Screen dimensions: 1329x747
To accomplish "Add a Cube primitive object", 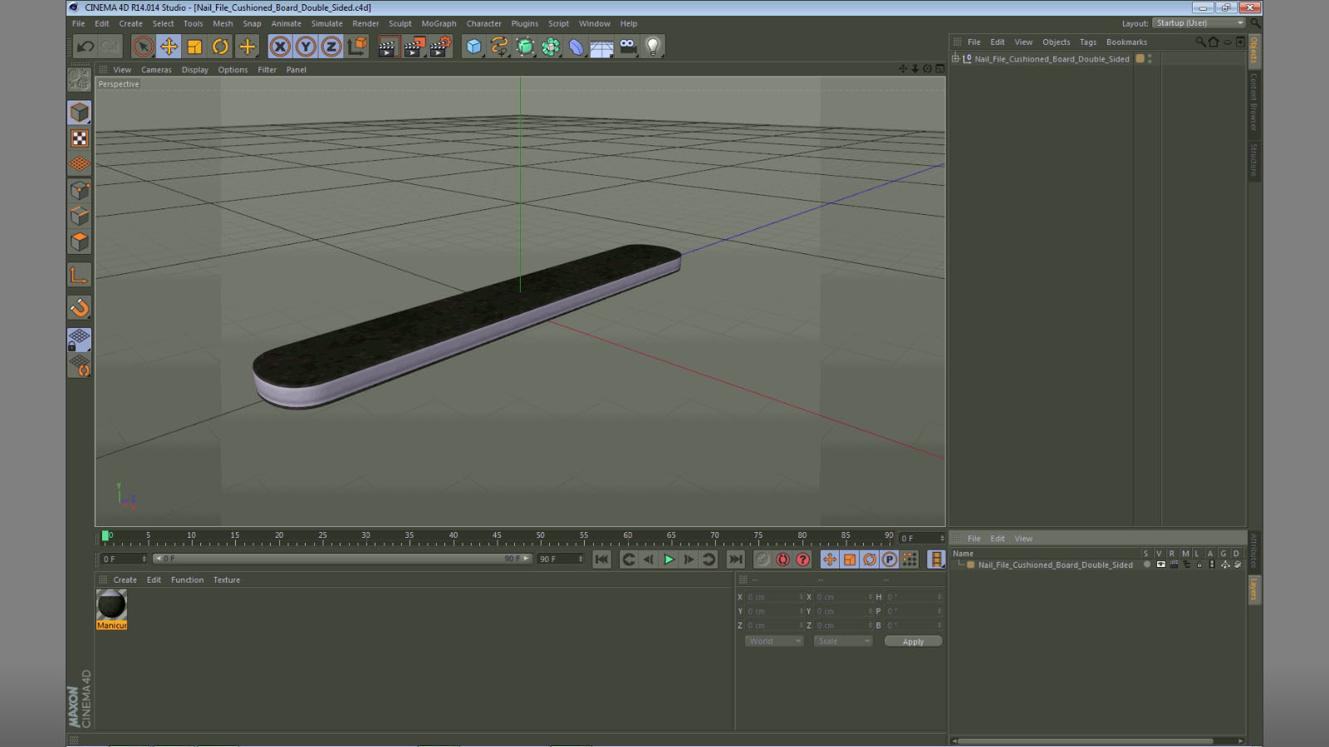I will coord(473,46).
